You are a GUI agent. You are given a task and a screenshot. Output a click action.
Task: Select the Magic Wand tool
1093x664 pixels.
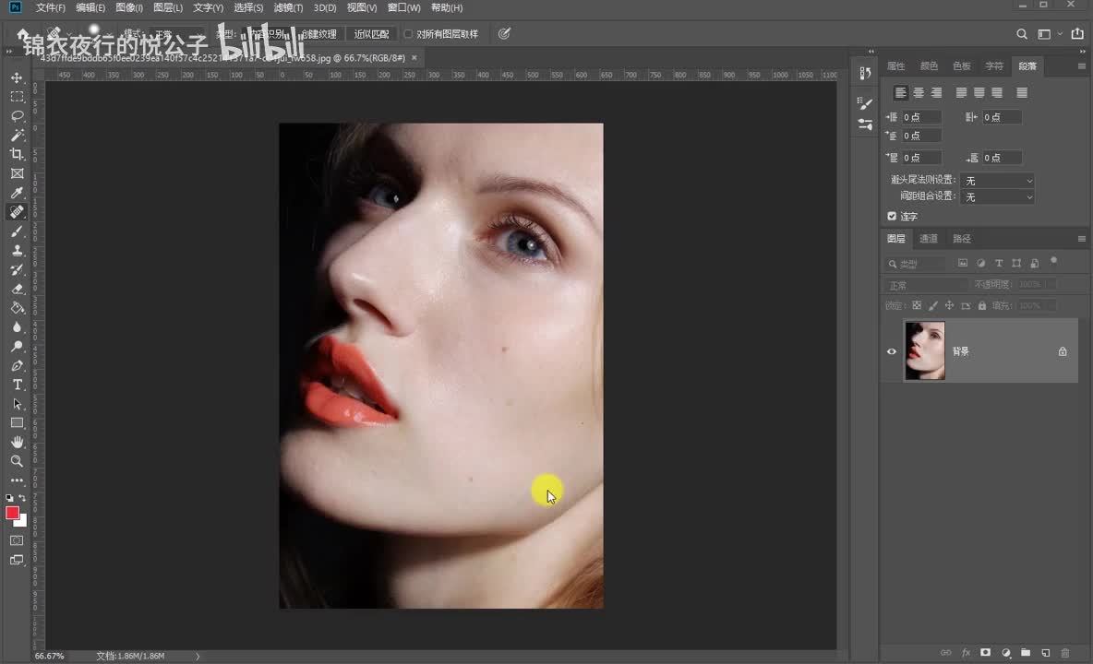pos(17,135)
